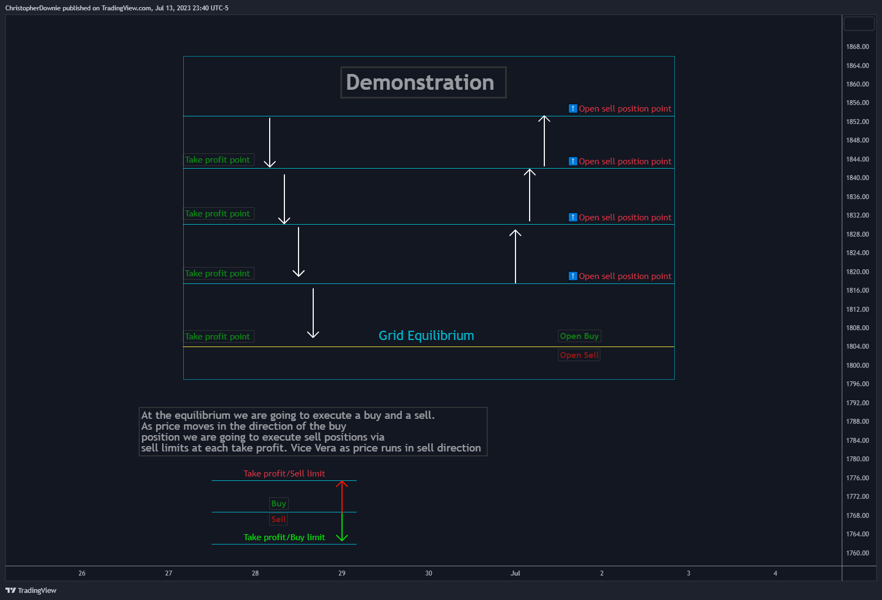
Task: Select the Demonstration title box
Action: (423, 83)
